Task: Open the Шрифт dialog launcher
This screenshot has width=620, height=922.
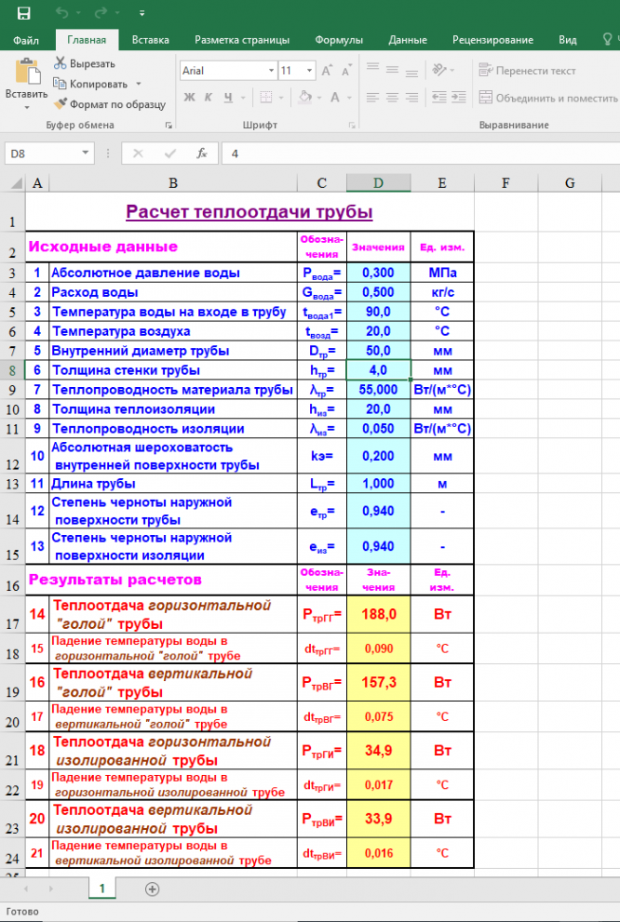Action: 352,126
